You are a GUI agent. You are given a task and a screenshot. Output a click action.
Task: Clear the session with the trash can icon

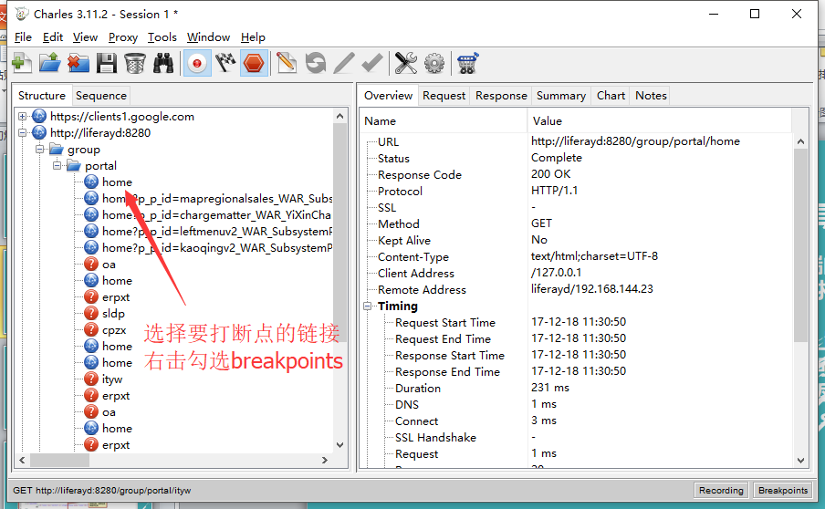135,63
